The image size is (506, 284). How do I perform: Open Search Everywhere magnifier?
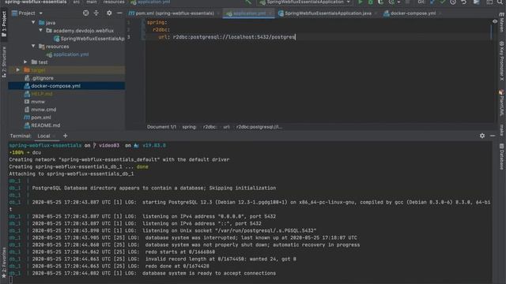coord(500,2)
